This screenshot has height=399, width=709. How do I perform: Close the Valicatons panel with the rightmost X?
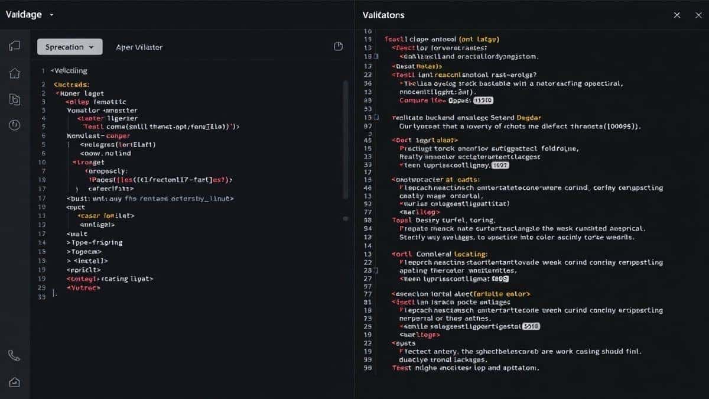click(x=698, y=15)
